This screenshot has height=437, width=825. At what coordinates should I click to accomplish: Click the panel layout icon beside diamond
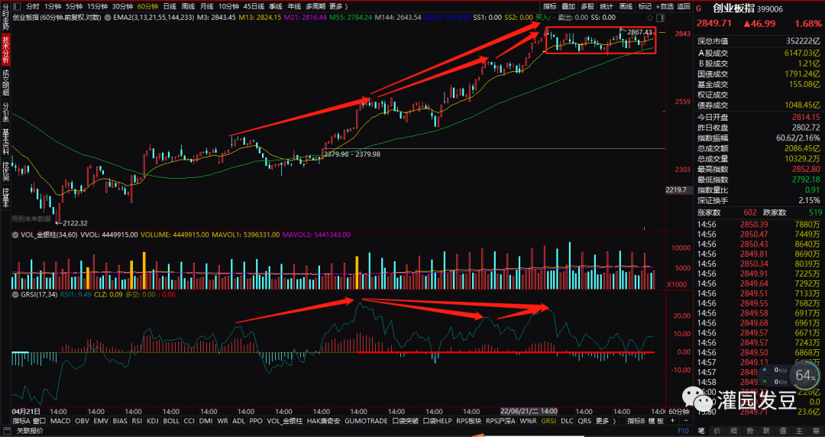660,18
